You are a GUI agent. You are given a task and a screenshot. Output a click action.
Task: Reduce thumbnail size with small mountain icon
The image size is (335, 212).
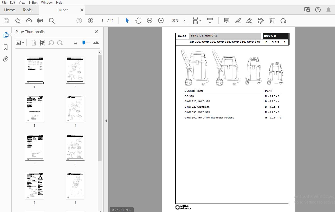pyautogui.click(x=76, y=43)
